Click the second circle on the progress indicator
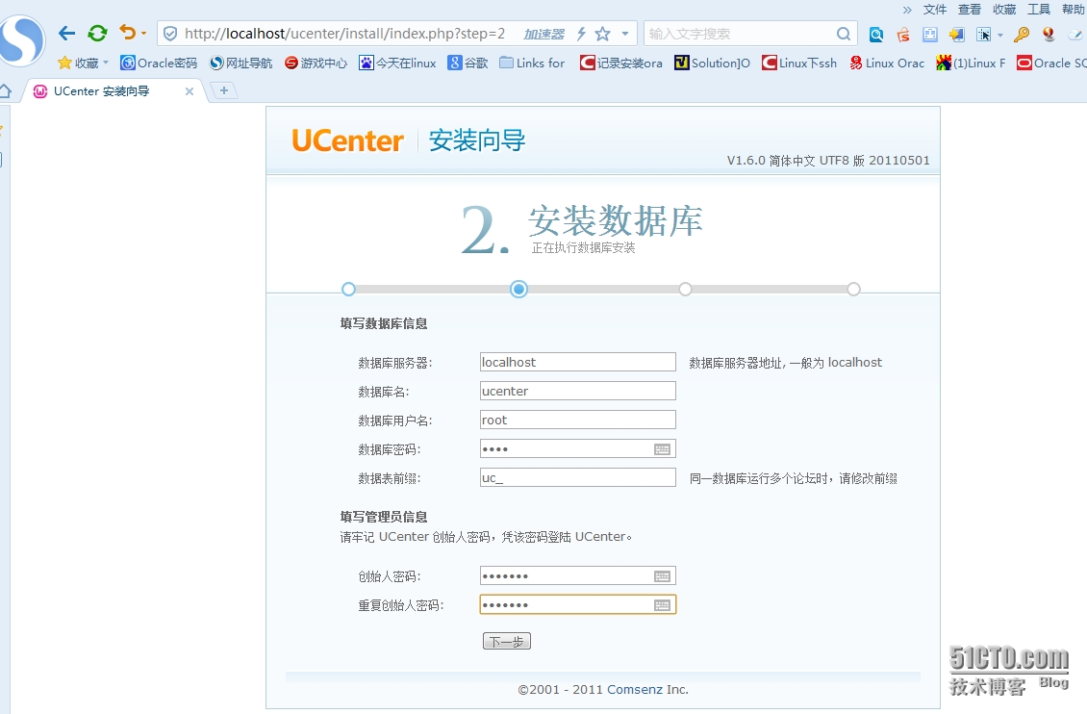The width and height of the screenshot is (1087, 714). pos(518,289)
